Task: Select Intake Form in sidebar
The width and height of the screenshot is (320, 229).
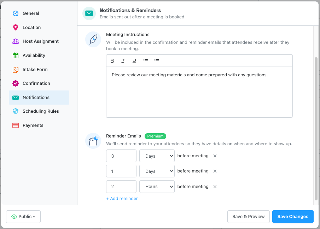Action: click(39, 70)
